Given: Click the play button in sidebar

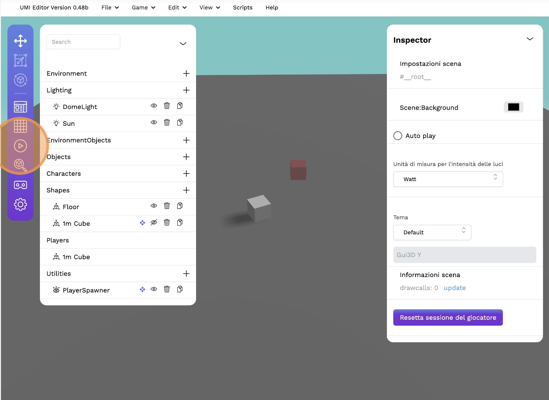Looking at the screenshot, I should [x=20, y=146].
